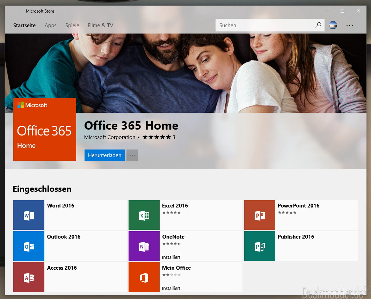
Task: Expand the top-right more options ellipsis menu
Action: point(349,25)
